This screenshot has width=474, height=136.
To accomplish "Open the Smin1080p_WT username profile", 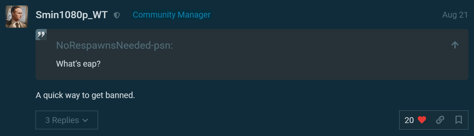I will pos(71,15).
